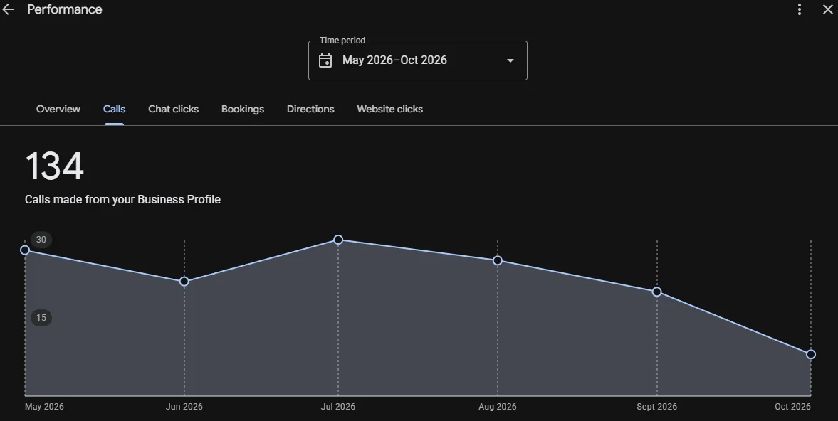Select the Calls tab
Viewport: 838px width, 421px height.
coord(115,109)
